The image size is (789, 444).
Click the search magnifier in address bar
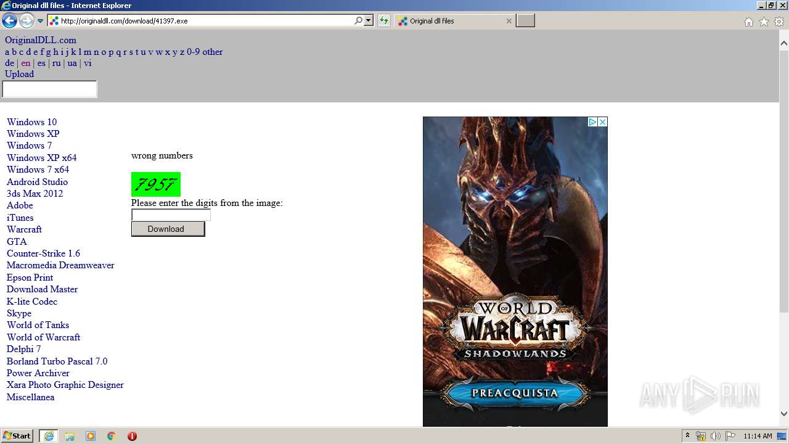(358, 21)
